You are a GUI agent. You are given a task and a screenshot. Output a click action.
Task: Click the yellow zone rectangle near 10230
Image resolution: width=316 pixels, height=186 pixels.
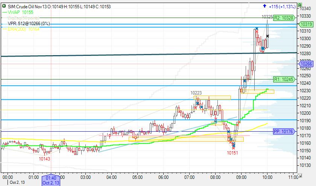coord(258,91)
